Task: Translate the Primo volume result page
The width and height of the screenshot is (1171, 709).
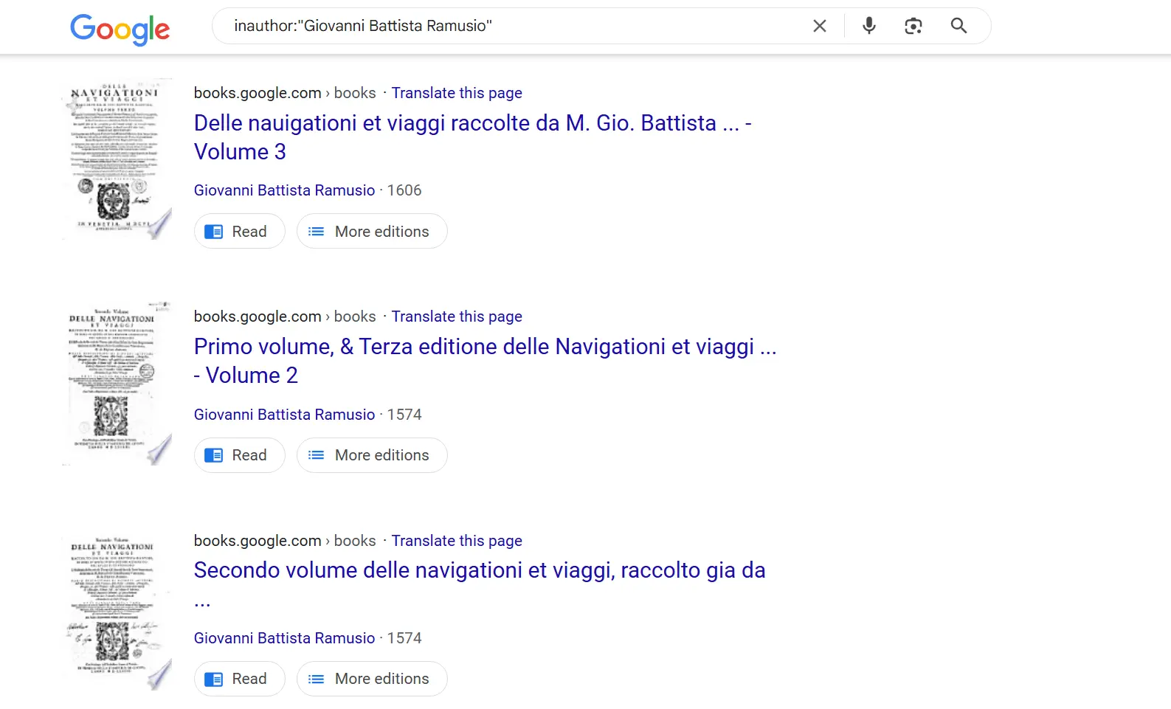Action: point(457,317)
